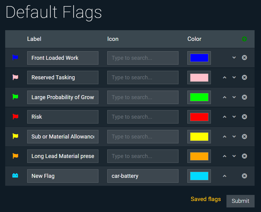Move Reserved Tasking flag up
Screen dimensions: 261x212
click(x=225, y=77)
